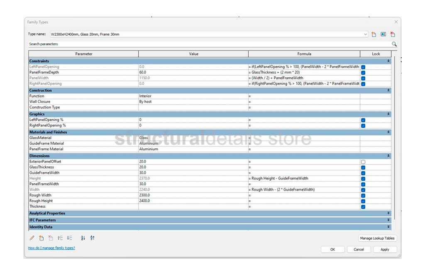Click the Delete Type icon at top right
The image size is (425, 275).
[392, 34]
